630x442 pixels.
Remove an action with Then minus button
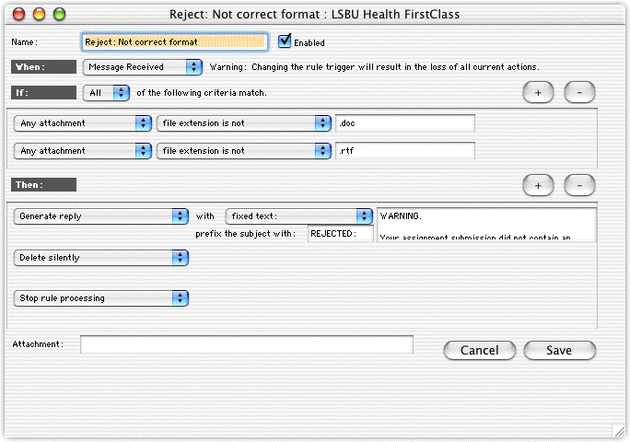click(579, 185)
